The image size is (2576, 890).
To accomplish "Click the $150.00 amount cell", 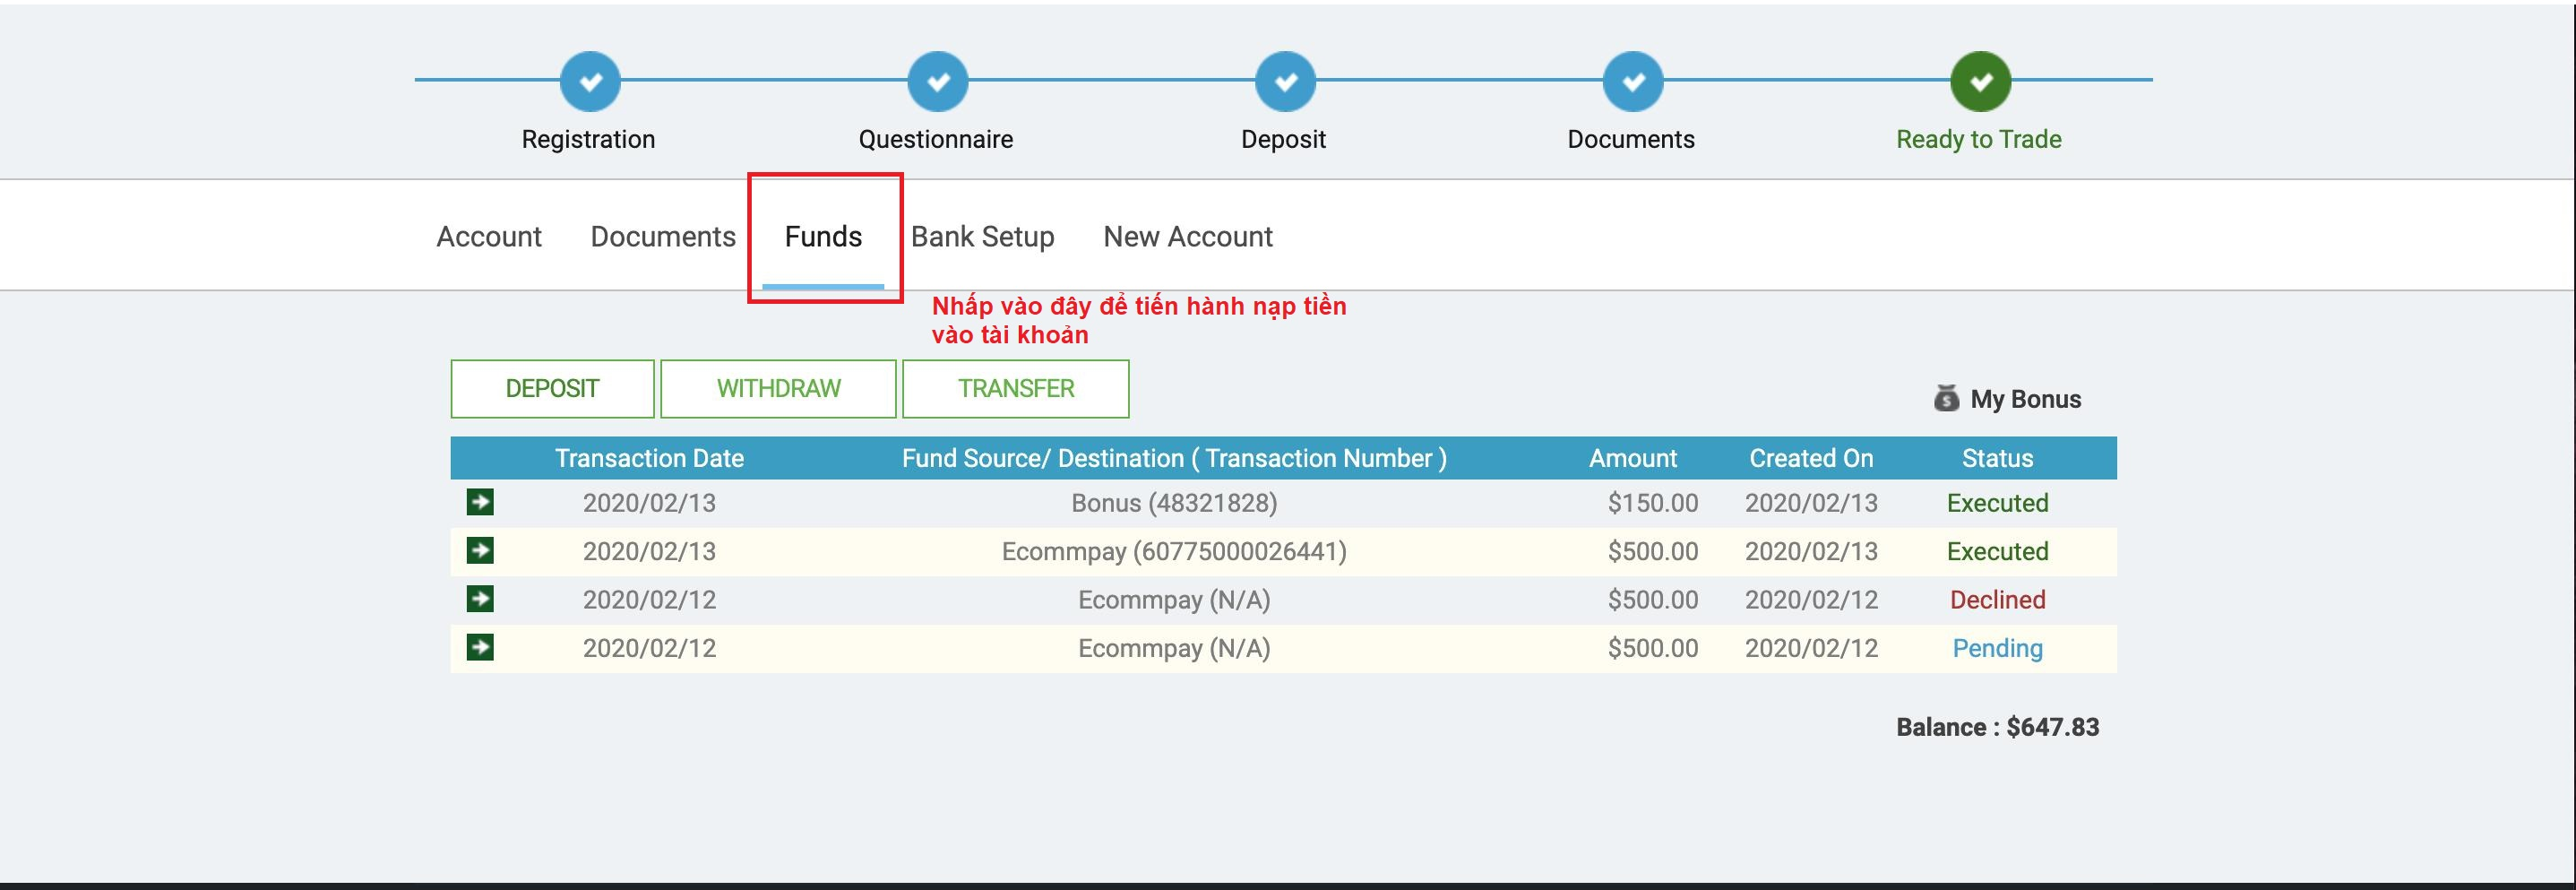I will coord(1652,503).
